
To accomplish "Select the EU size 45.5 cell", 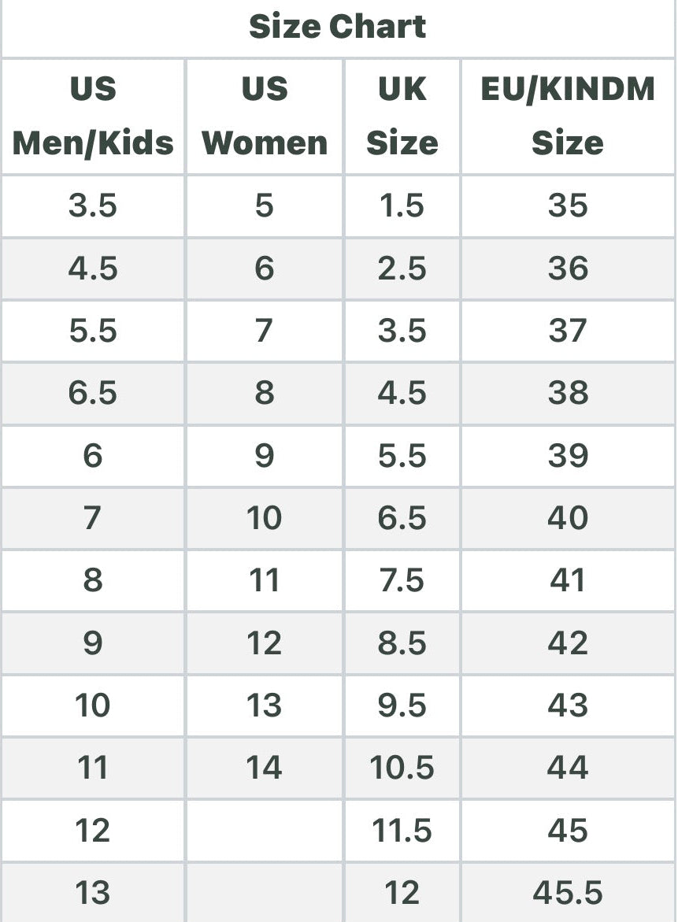I will click(x=568, y=893).
